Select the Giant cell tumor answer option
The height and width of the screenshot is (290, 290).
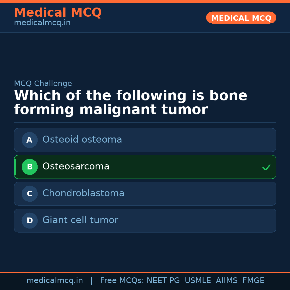click(145, 220)
